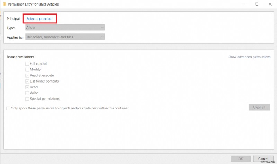Click the Select a principal link

39,19
